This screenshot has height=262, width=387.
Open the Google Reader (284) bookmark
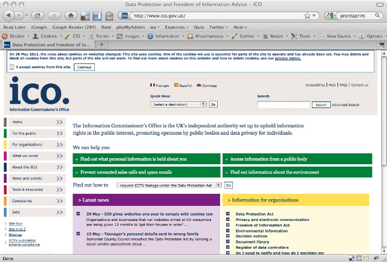(74, 27)
